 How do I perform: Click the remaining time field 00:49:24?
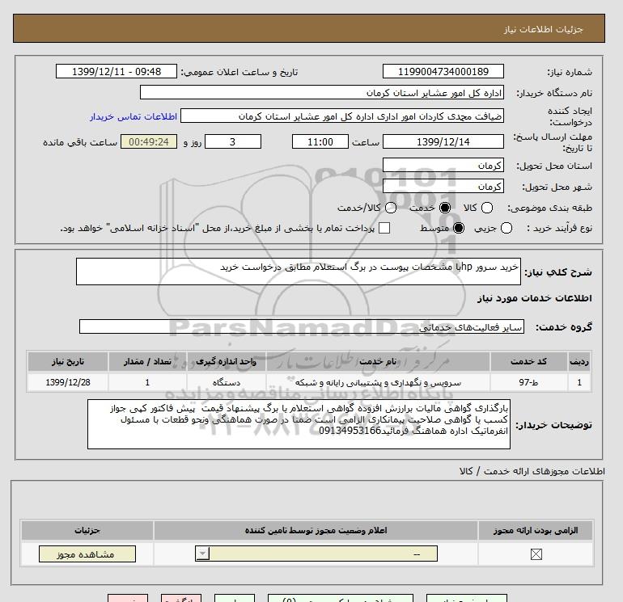click(x=149, y=141)
